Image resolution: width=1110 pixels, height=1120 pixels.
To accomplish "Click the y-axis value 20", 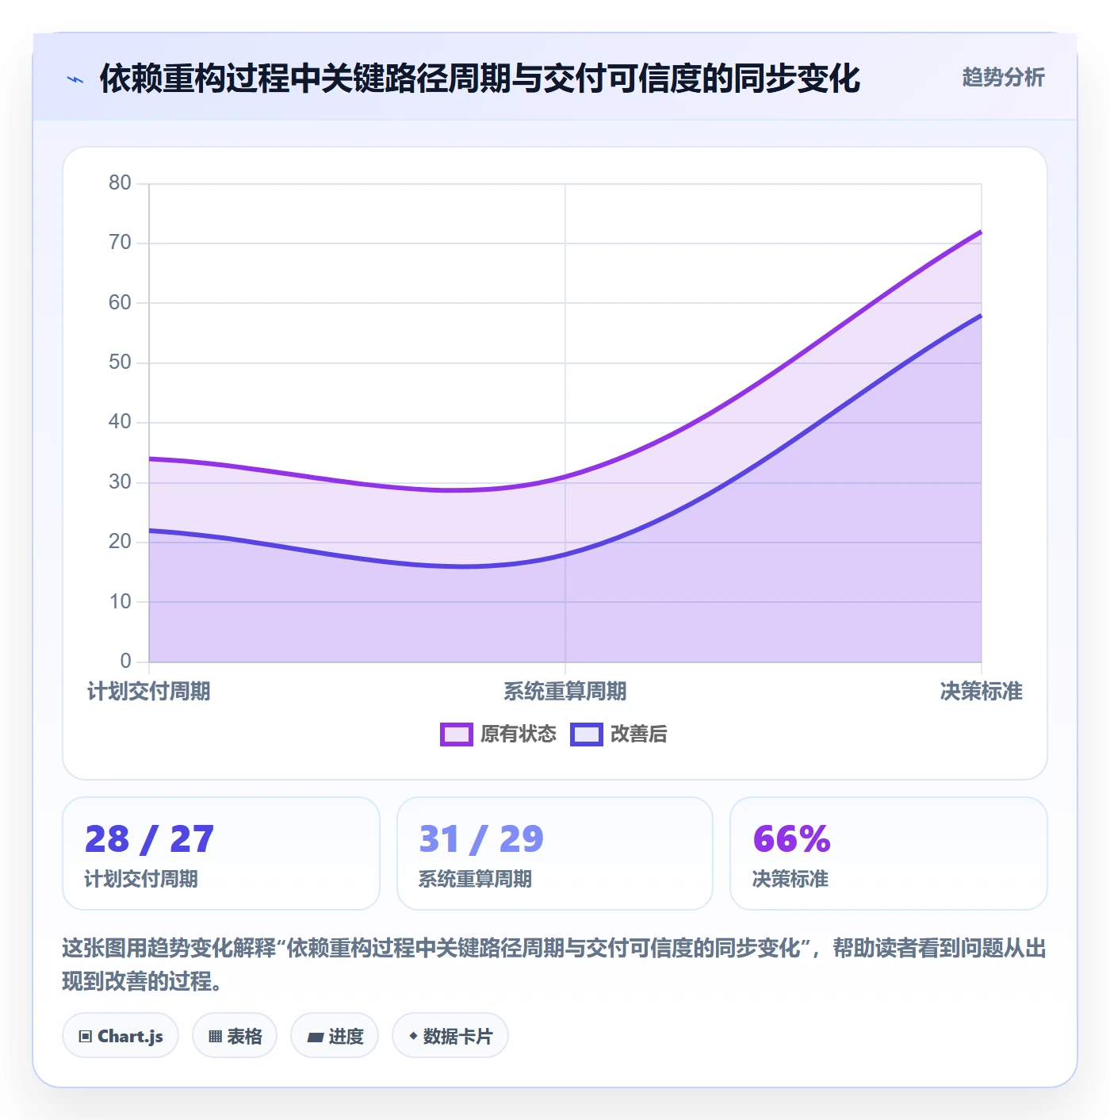I will (120, 542).
